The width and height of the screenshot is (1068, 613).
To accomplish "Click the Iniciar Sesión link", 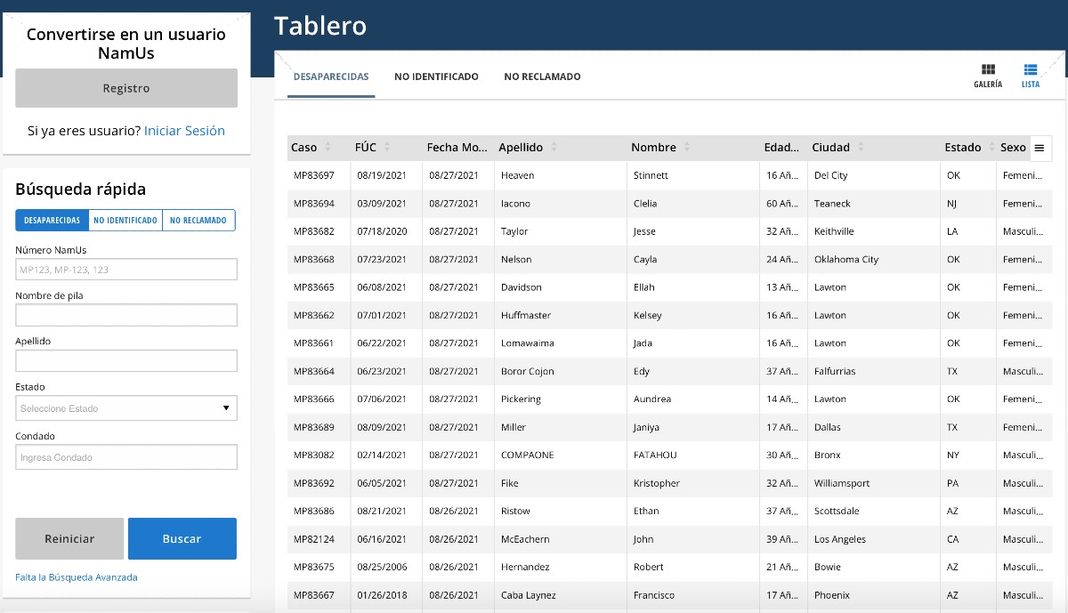I will click(184, 131).
